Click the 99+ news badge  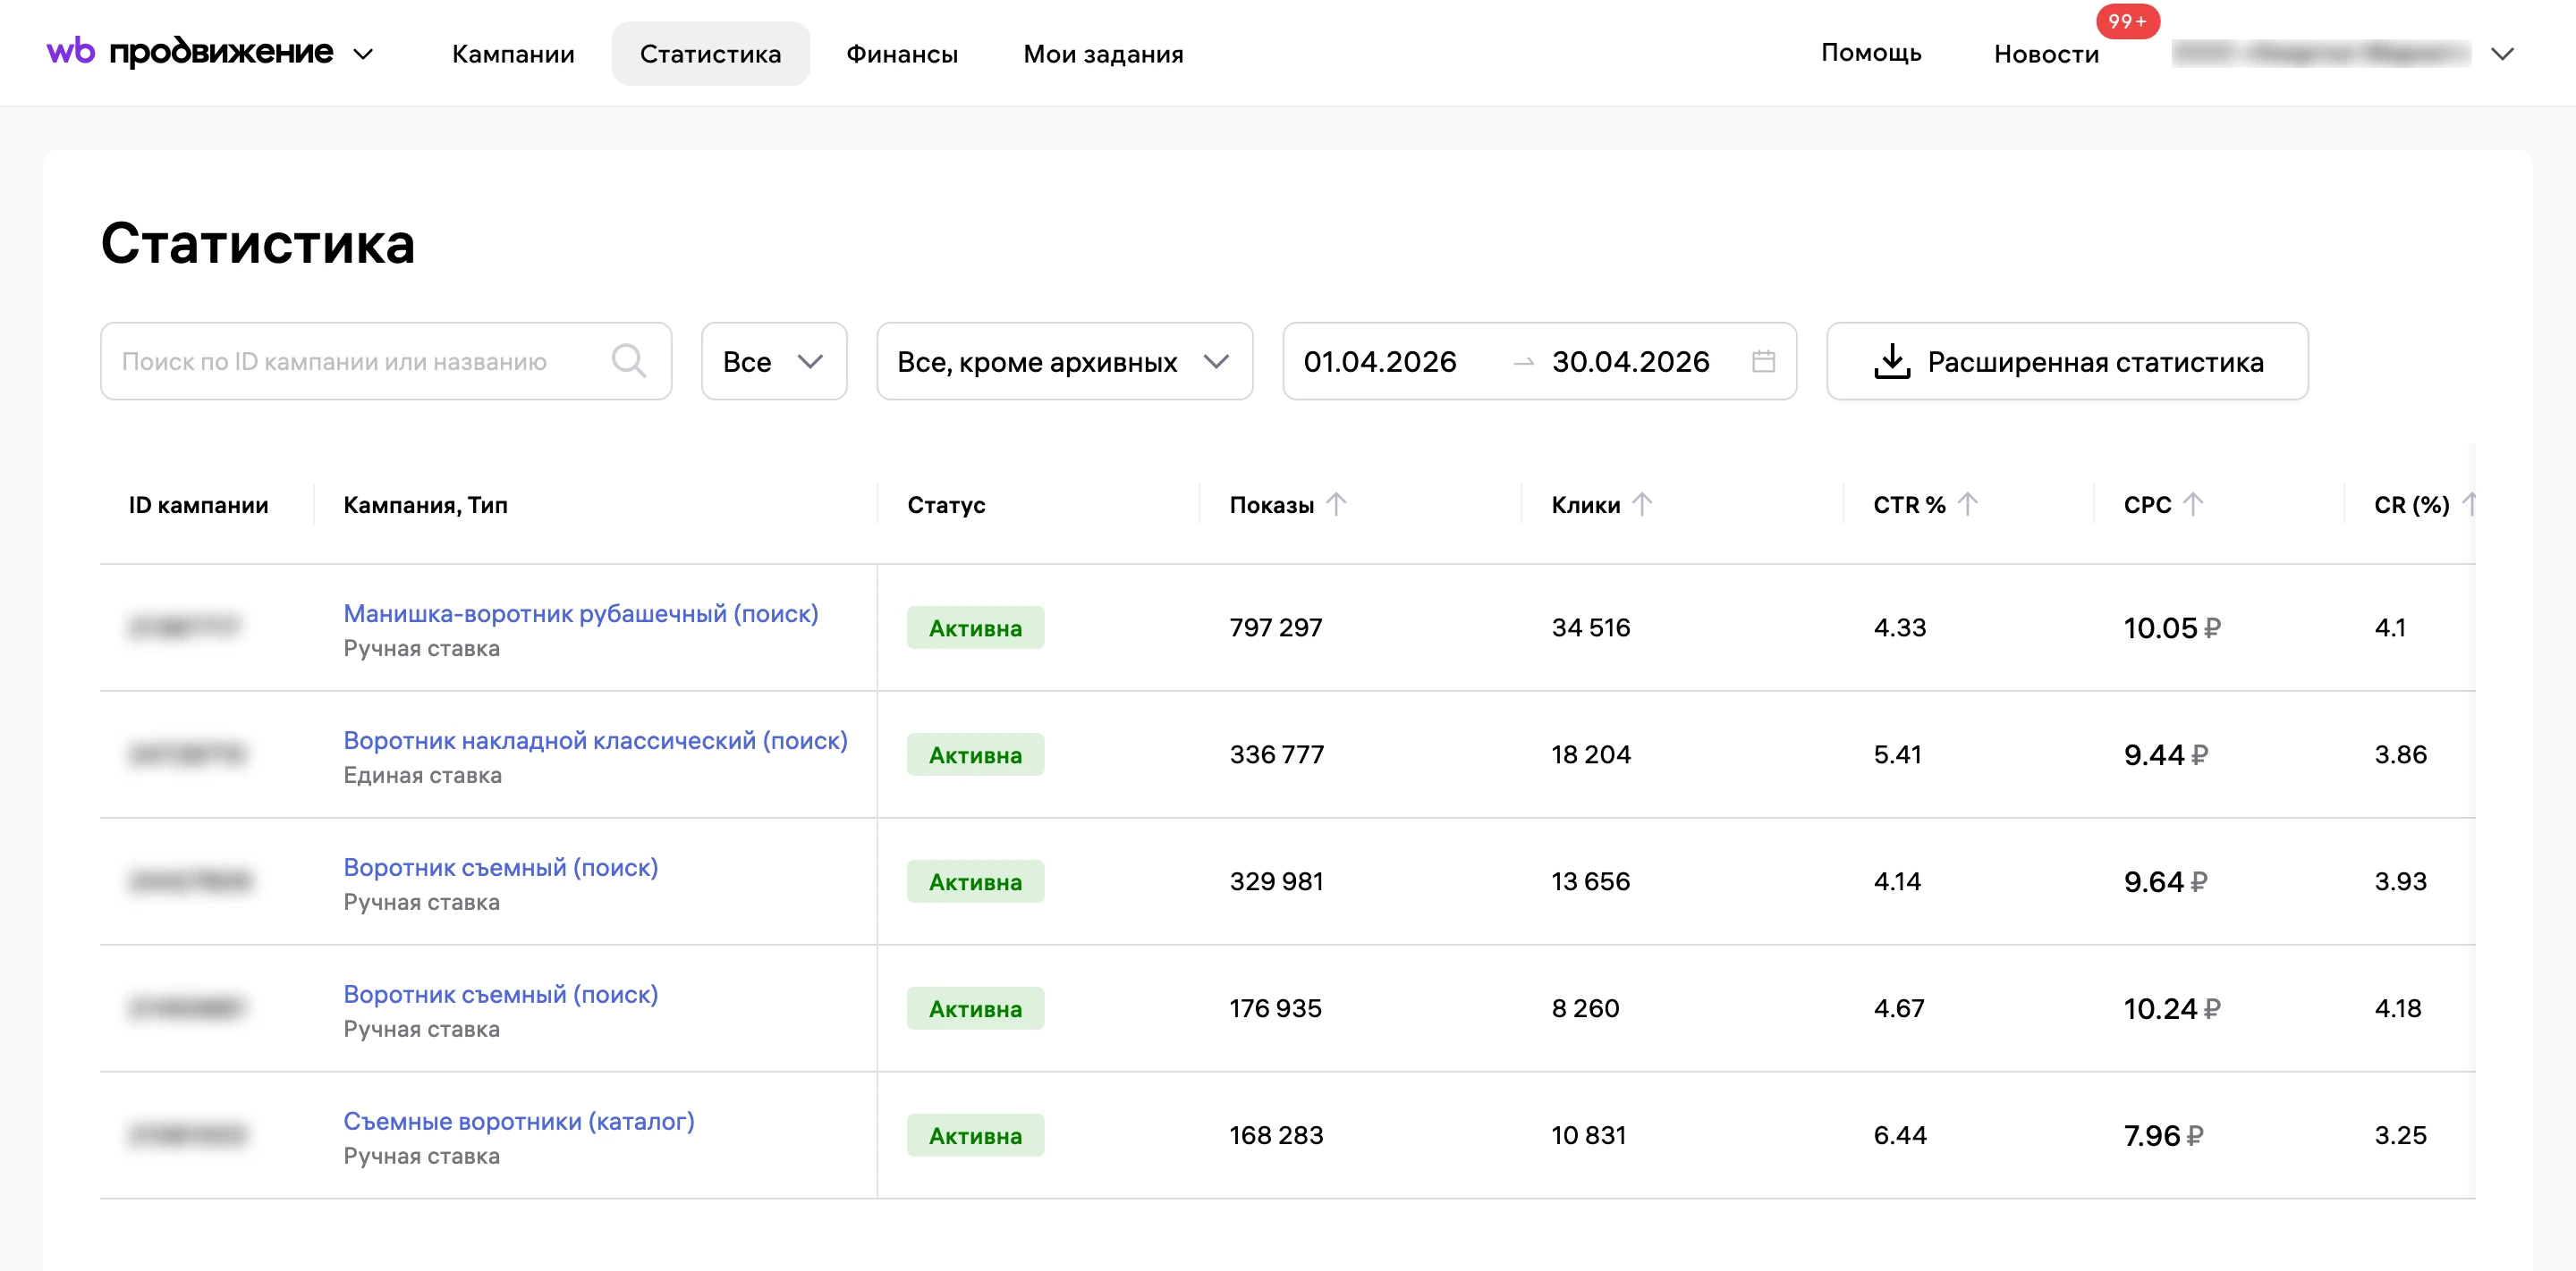coord(2127,22)
